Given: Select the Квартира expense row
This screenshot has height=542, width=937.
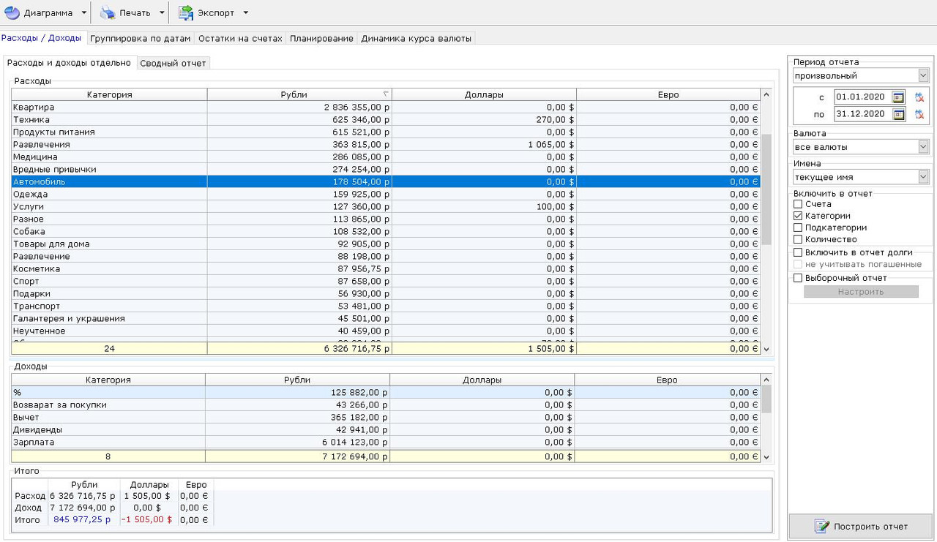Looking at the screenshot, I should pyautogui.click(x=386, y=107).
